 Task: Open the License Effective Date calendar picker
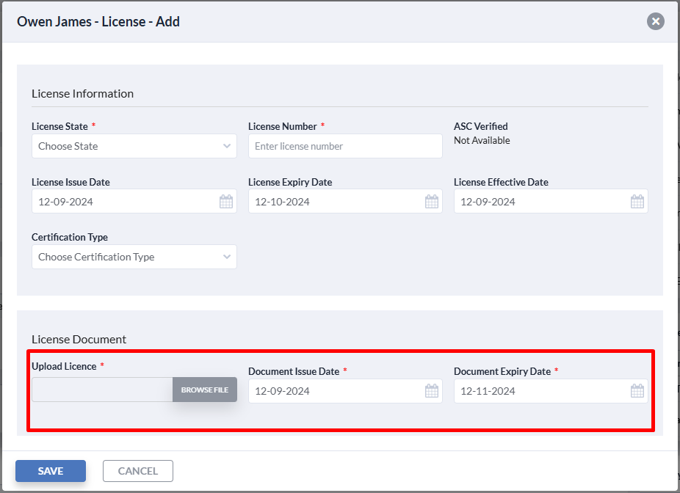[x=637, y=202]
